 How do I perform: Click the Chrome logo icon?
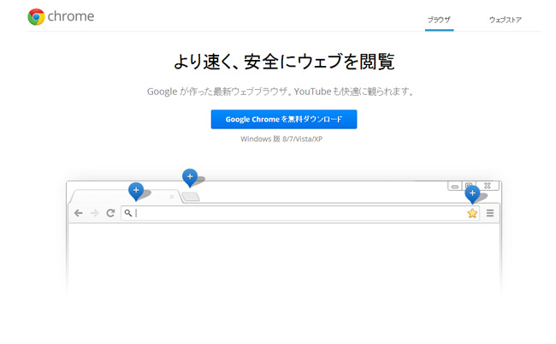[36, 16]
